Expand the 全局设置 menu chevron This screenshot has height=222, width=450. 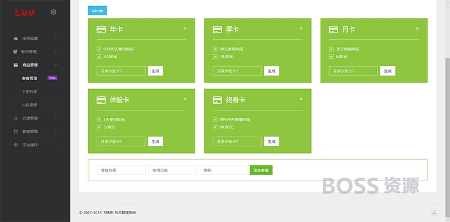56,38
